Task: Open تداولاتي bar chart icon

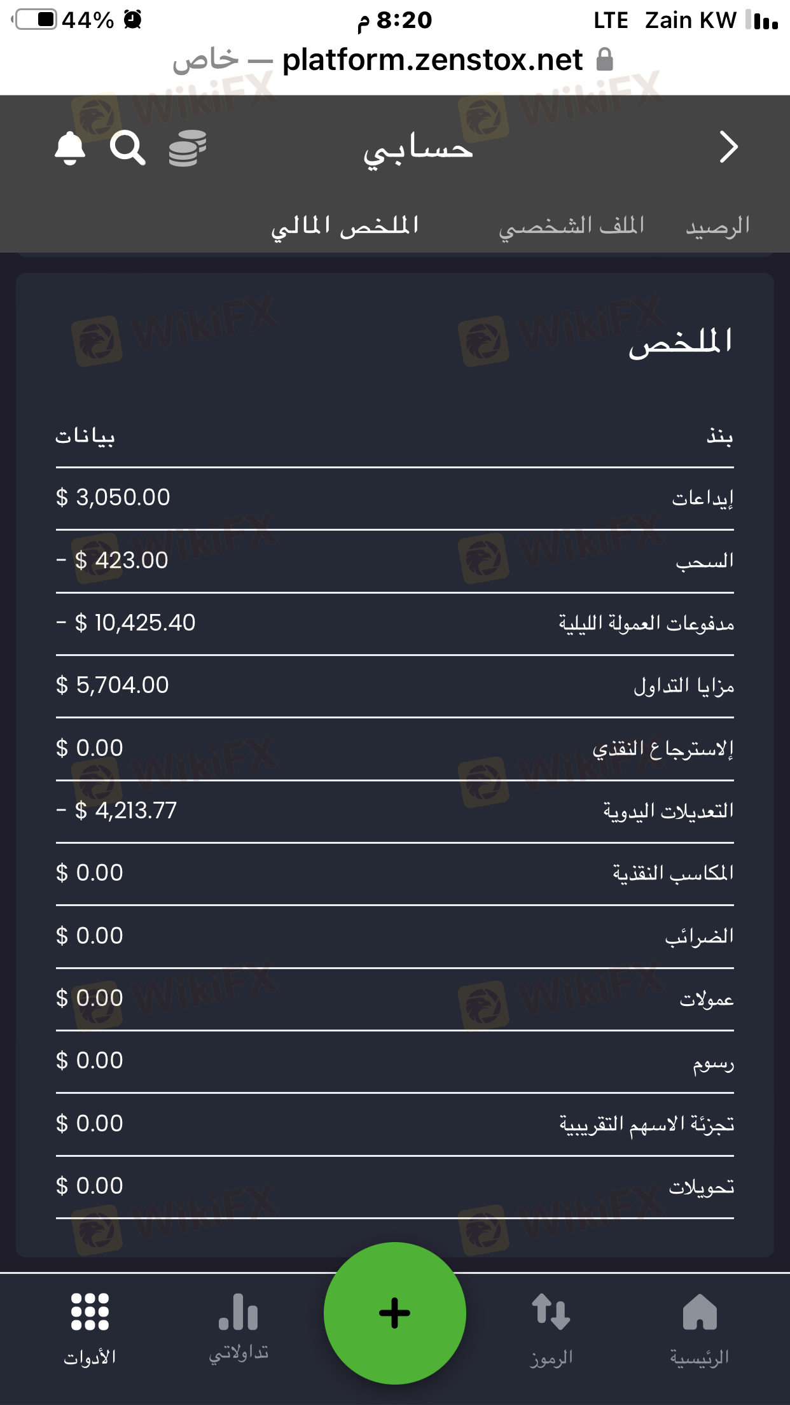Action: point(239,1328)
